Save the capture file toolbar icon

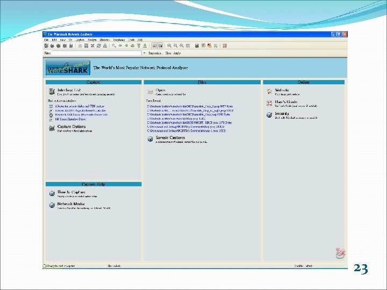coord(86,46)
